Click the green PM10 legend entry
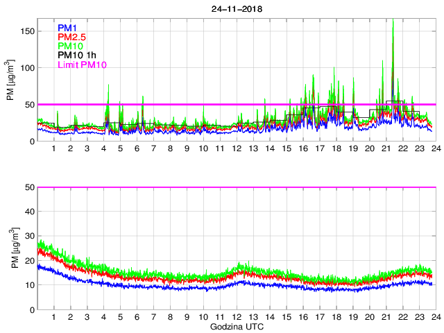The height and width of the screenshot is (333, 444). 71,46
